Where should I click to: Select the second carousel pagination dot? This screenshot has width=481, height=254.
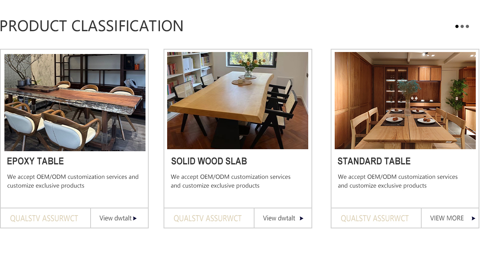point(462,26)
